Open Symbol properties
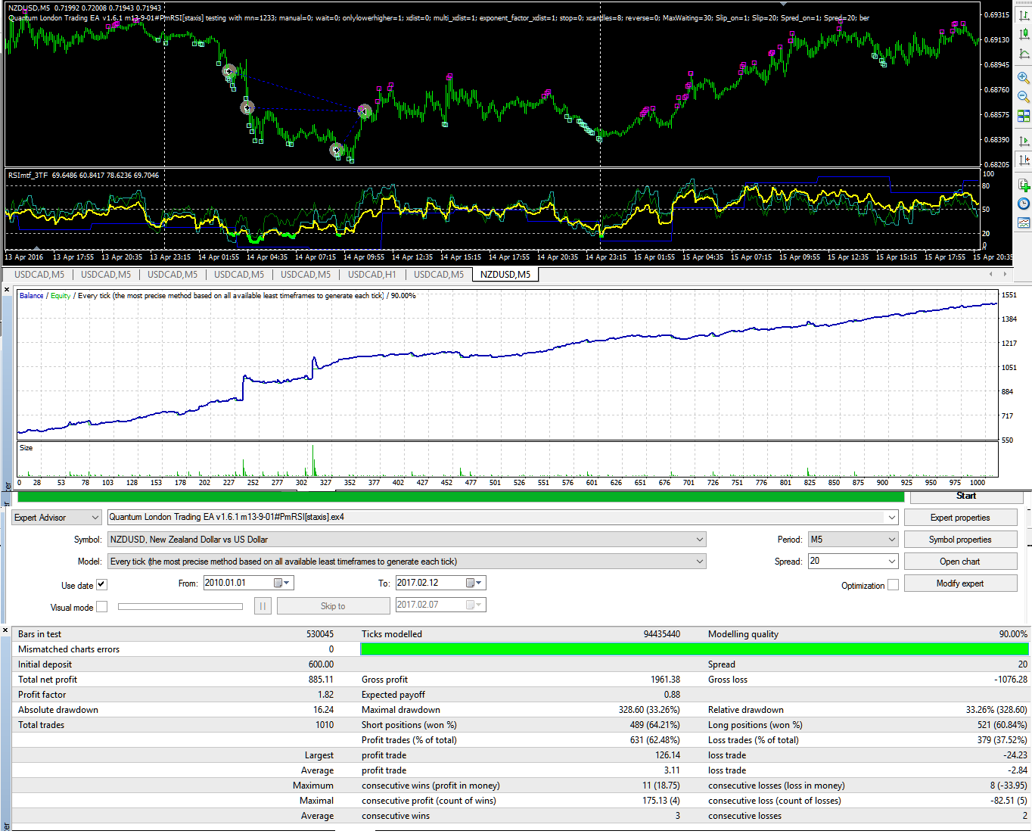 click(x=960, y=540)
